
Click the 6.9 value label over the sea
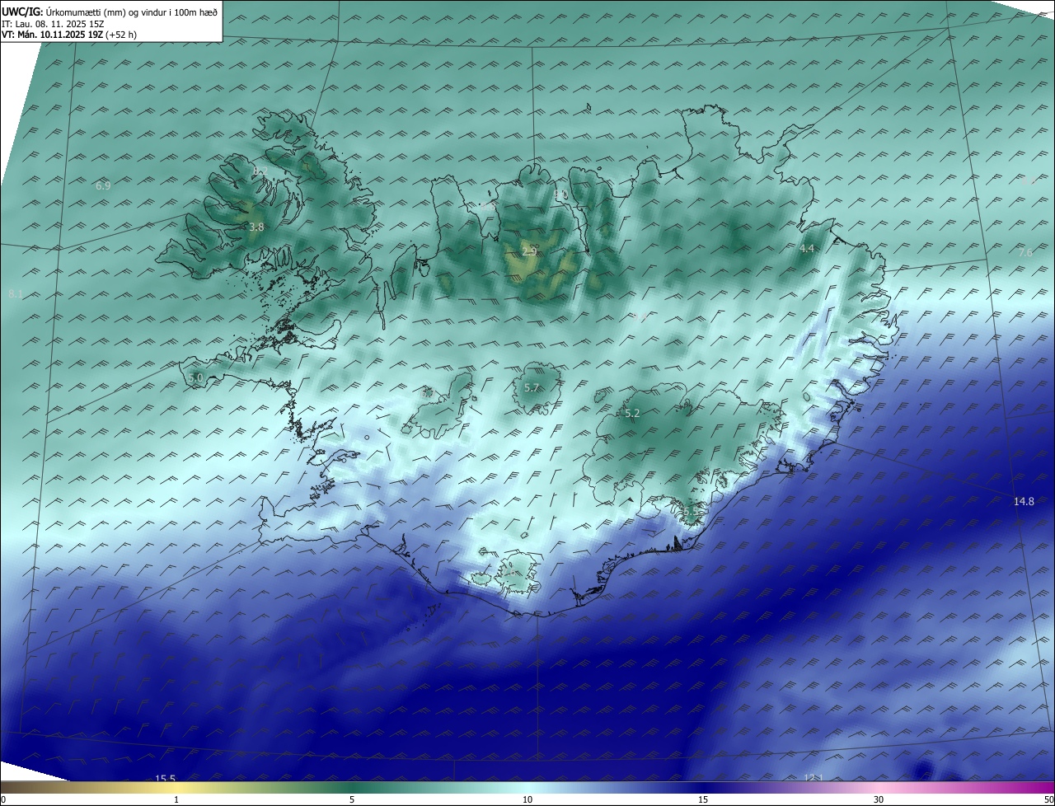pyautogui.click(x=103, y=186)
